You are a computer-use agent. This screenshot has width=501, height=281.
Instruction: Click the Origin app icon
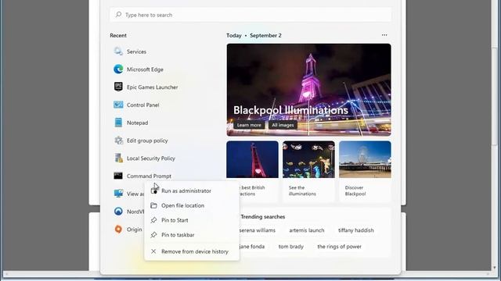(118, 229)
